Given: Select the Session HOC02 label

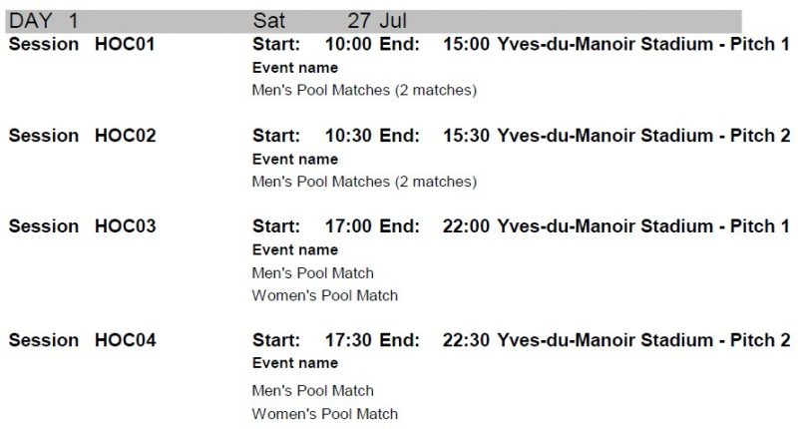Looking at the screenshot, I should click(82, 136).
